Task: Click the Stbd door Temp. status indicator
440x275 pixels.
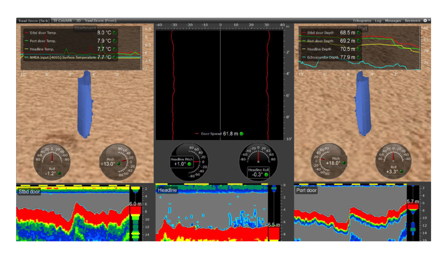Action: [115, 33]
